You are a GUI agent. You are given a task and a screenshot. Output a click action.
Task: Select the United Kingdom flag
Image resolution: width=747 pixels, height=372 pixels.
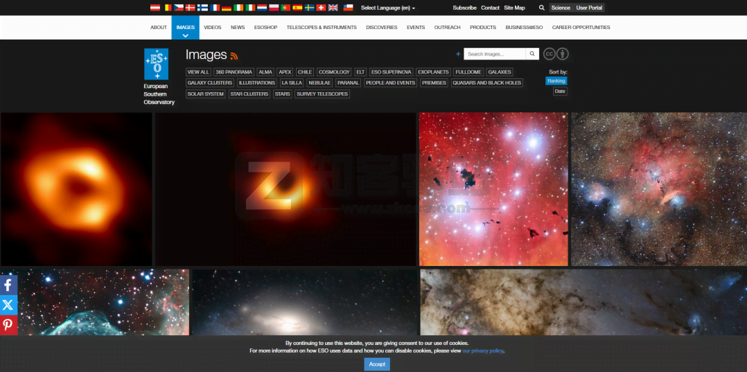pyautogui.click(x=333, y=8)
